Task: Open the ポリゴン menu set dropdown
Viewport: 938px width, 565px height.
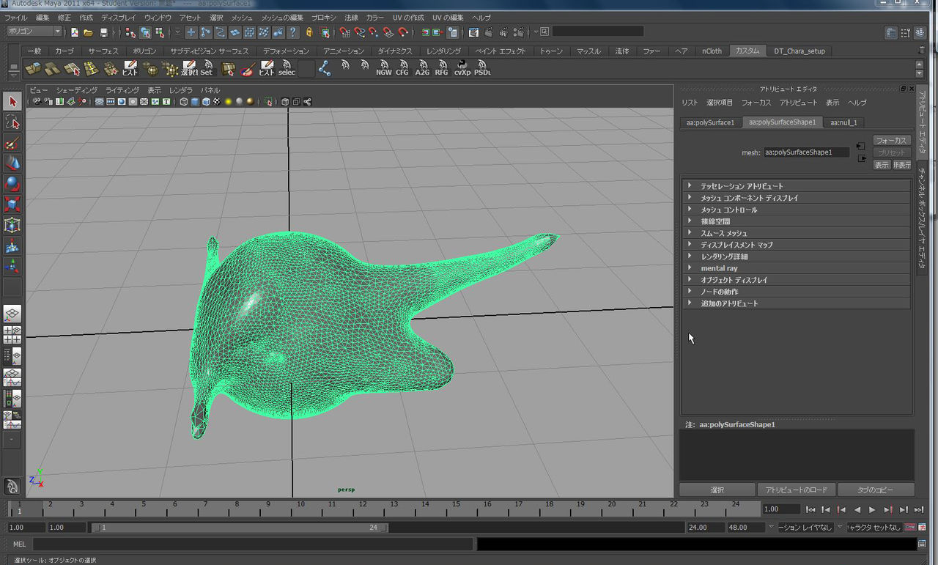Action: pyautogui.click(x=34, y=32)
